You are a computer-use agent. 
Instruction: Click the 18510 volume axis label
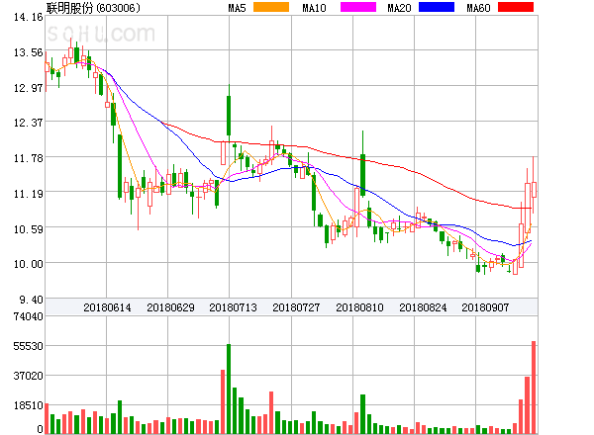[x=29, y=405]
